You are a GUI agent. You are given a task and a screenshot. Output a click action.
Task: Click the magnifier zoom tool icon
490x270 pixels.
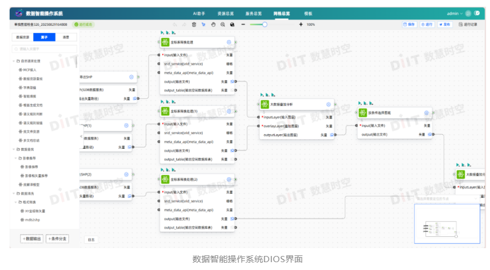222,25
